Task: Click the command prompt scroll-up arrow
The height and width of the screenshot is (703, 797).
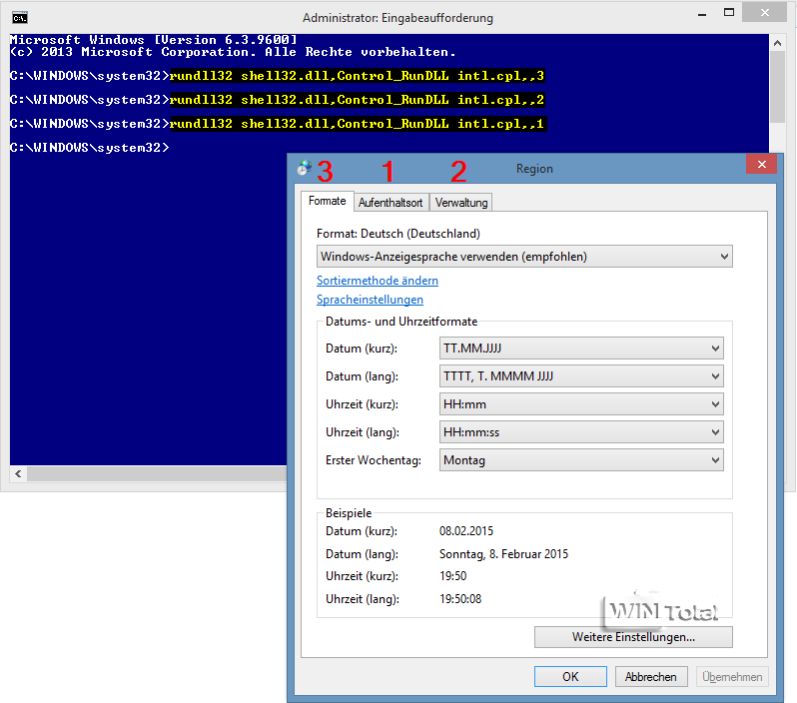Action: pos(778,43)
